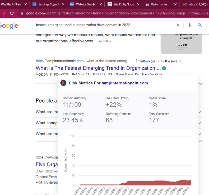Close the Website Dashboard tab
Screen dimensions: 209x195
click(x=101, y=4)
